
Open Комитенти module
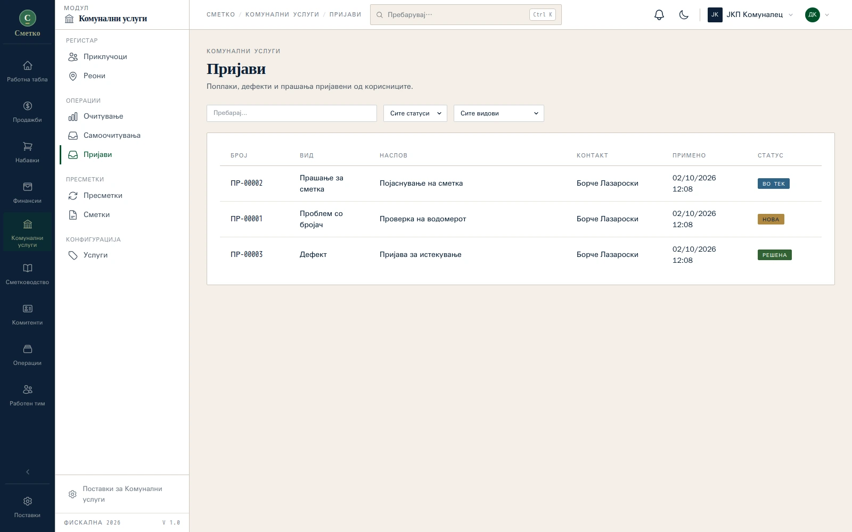point(28,314)
